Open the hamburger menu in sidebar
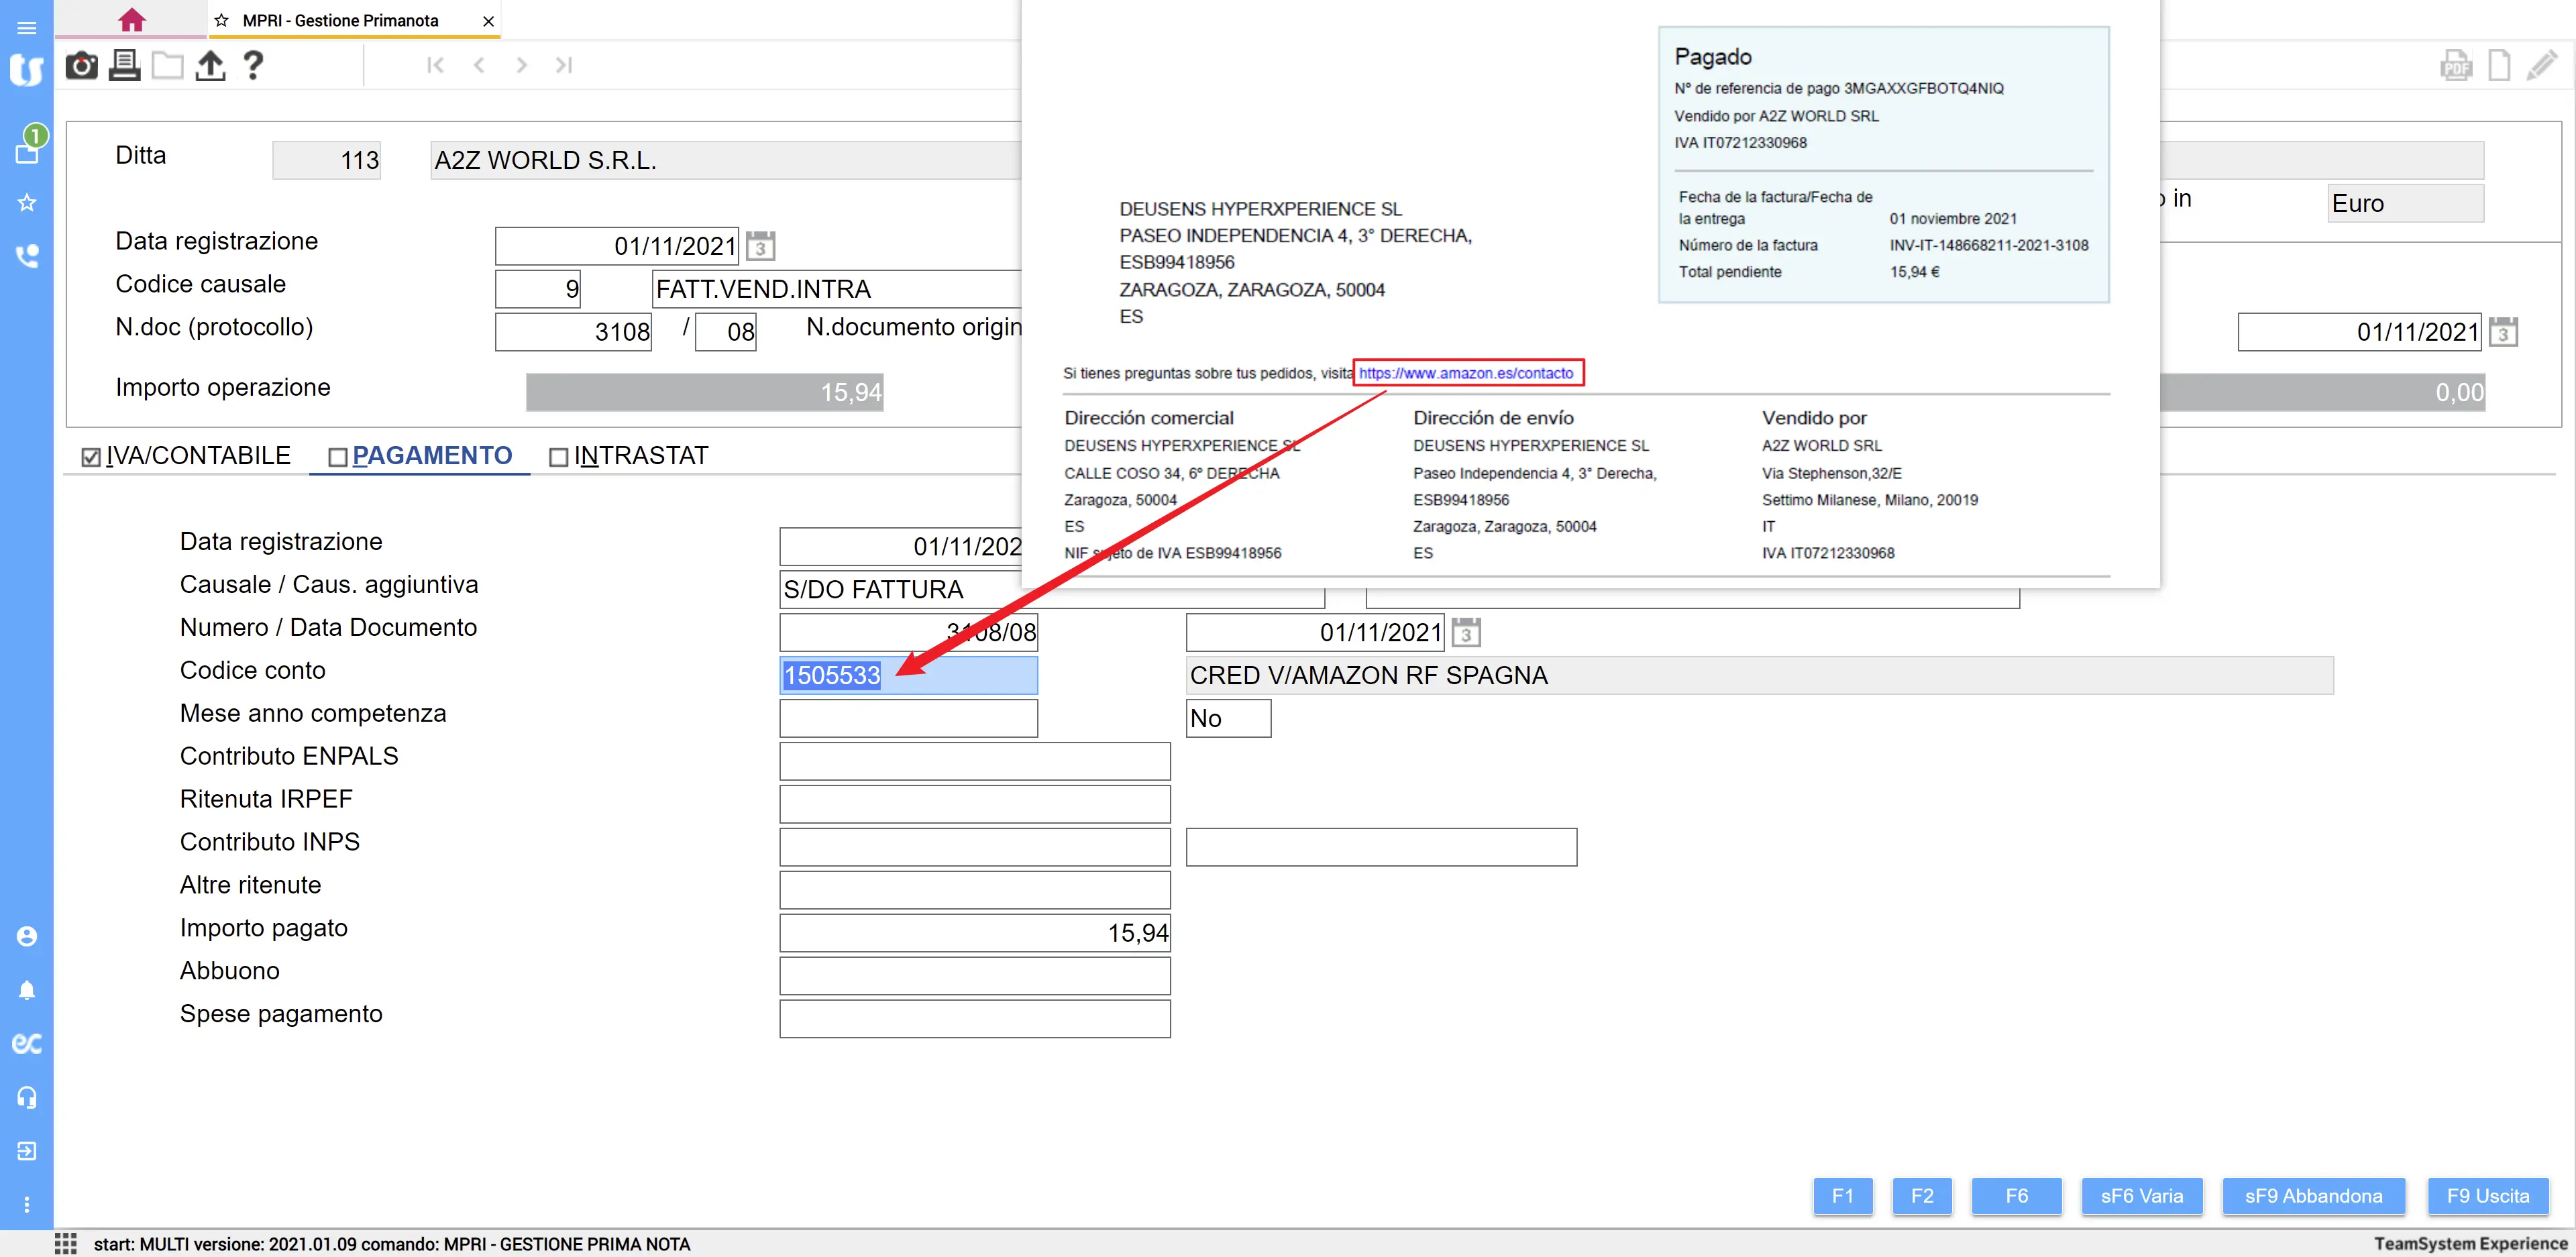2576x1257 pixels. click(27, 28)
